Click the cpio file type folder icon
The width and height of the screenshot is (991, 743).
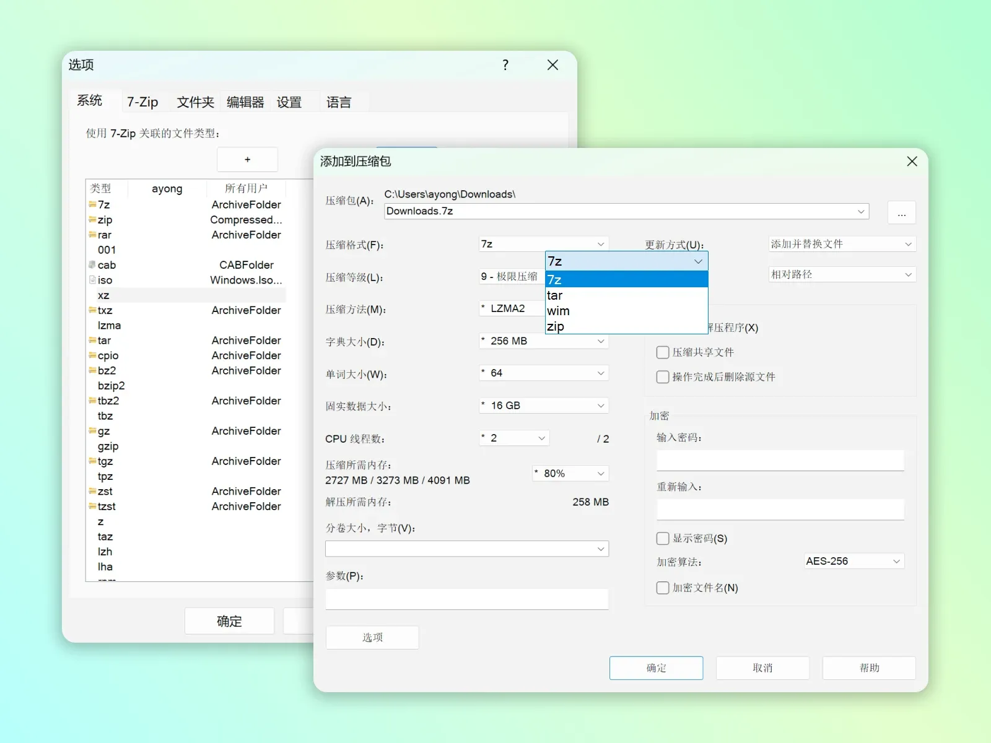tap(92, 355)
